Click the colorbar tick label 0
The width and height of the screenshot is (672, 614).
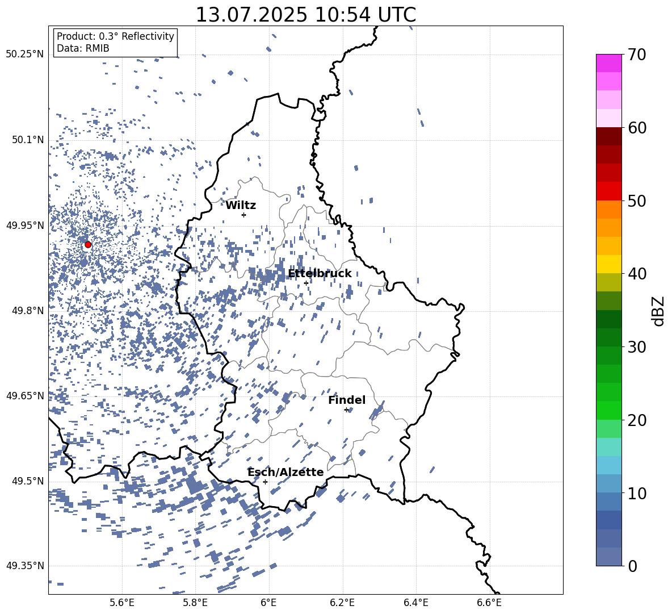click(632, 566)
